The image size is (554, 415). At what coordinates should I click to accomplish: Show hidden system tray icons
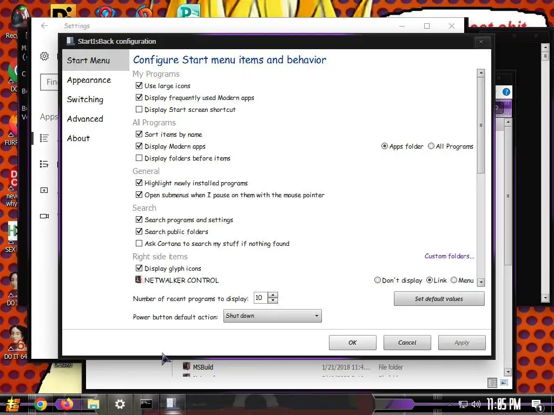tap(450, 404)
